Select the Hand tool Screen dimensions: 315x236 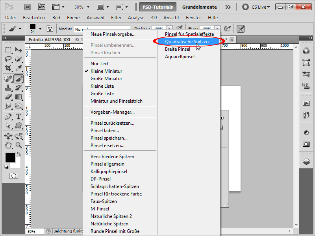click(8, 145)
